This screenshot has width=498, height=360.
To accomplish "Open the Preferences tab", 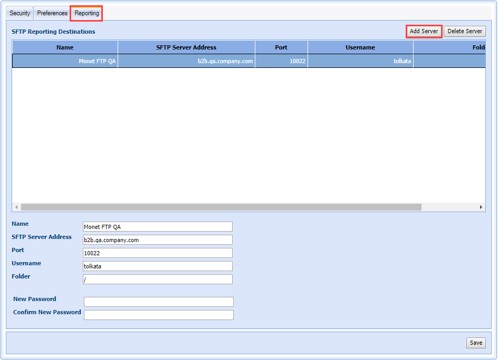I will click(52, 13).
